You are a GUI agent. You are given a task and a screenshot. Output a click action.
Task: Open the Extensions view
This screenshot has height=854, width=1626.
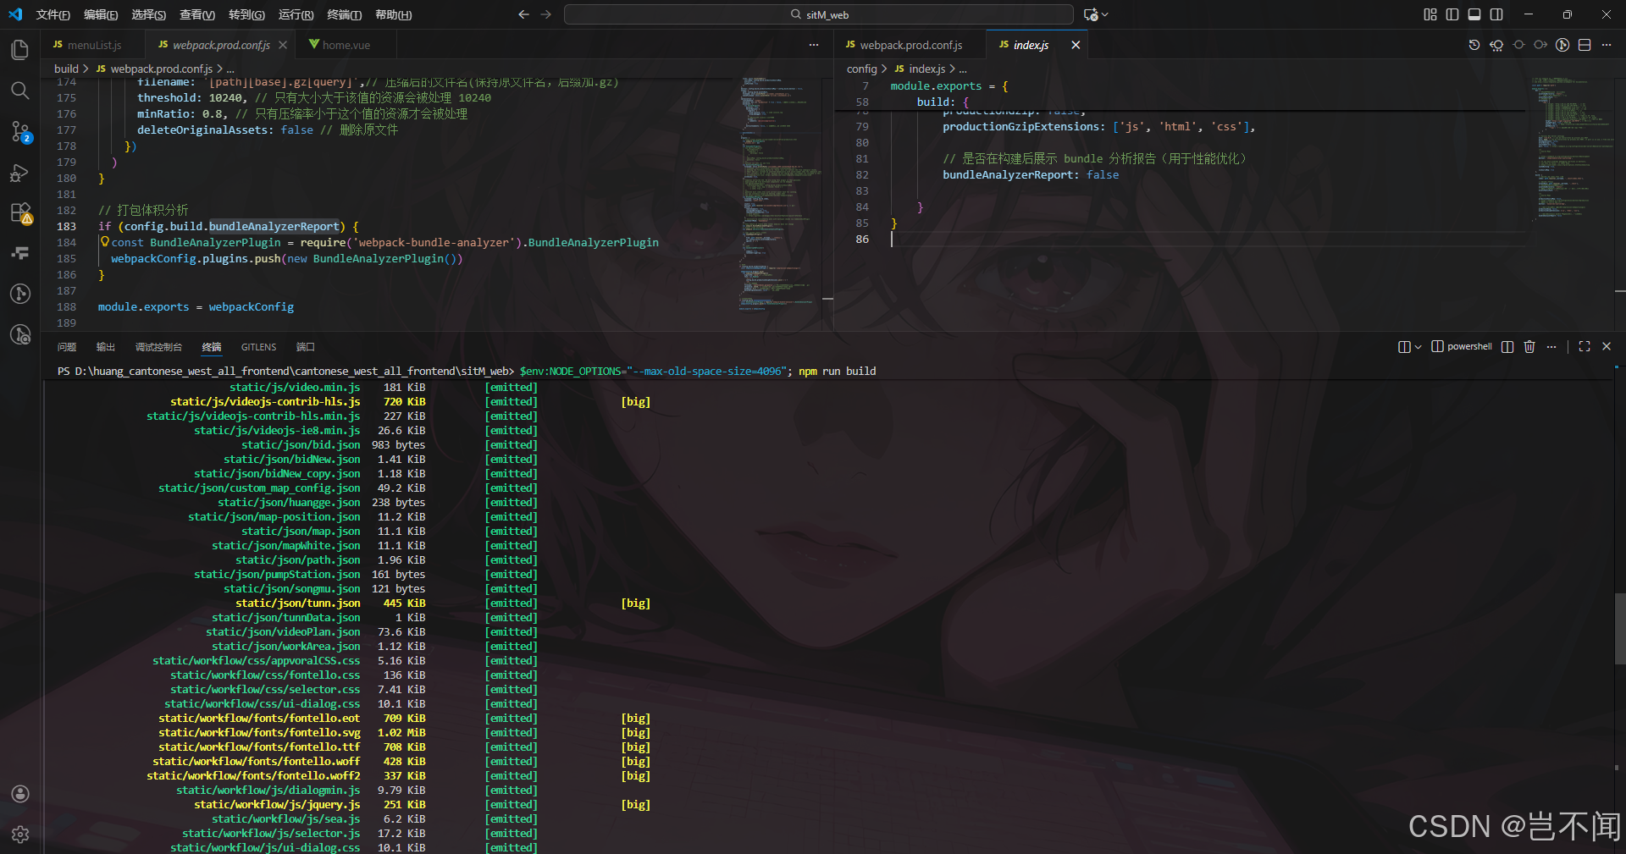(x=20, y=213)
